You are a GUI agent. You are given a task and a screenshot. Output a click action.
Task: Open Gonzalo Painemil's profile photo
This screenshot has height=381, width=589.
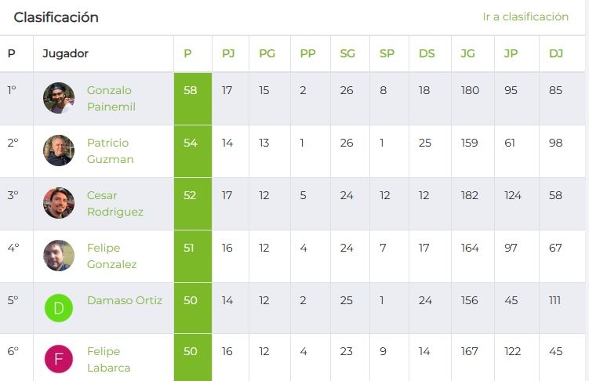(59, 98)
